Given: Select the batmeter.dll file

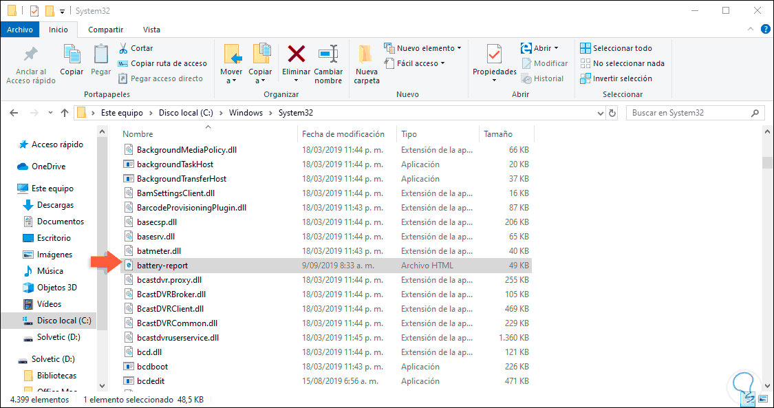Looking at the screenshot, I should click(x=326, y=251).
